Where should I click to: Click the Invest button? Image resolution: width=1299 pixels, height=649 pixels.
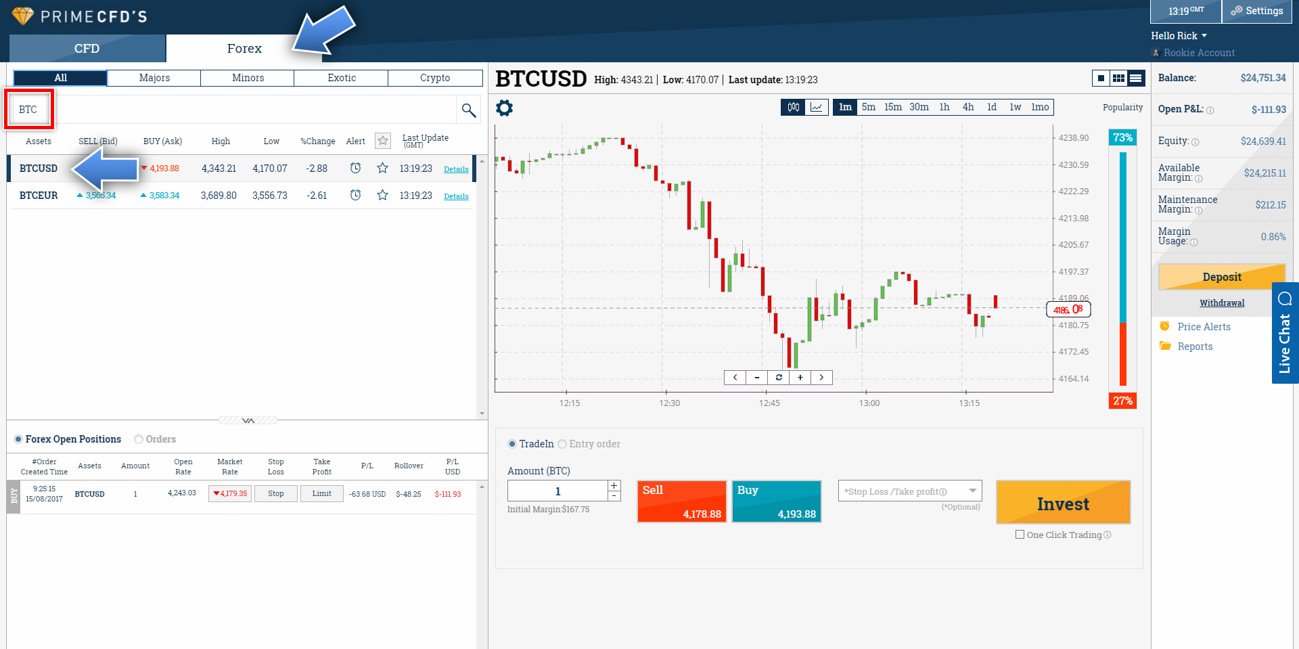click(x=1063, y=502)
